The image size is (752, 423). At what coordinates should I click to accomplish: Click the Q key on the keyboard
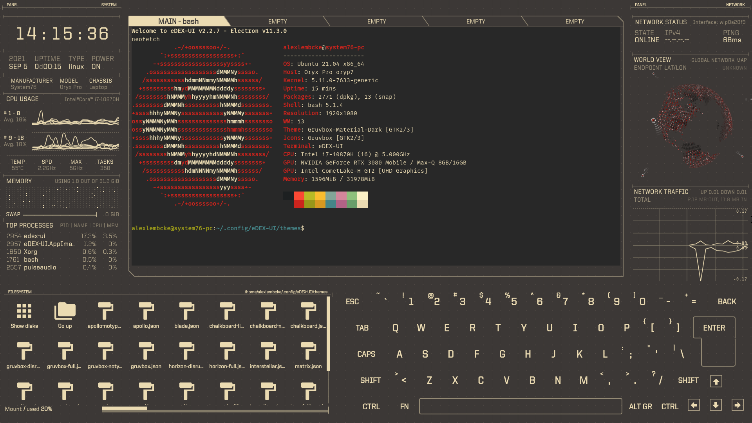point(395,328)
